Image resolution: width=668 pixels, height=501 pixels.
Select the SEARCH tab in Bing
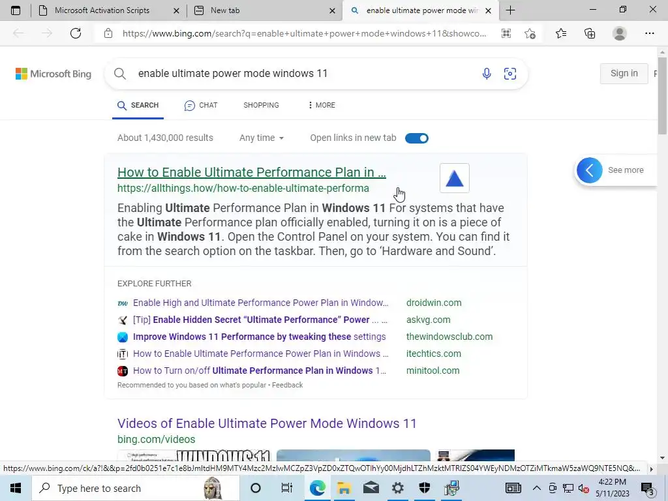point(138,105)
